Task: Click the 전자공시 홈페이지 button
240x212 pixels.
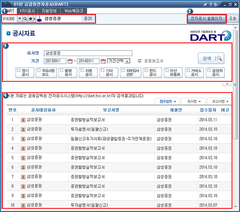Action: (x=206, y=19)
